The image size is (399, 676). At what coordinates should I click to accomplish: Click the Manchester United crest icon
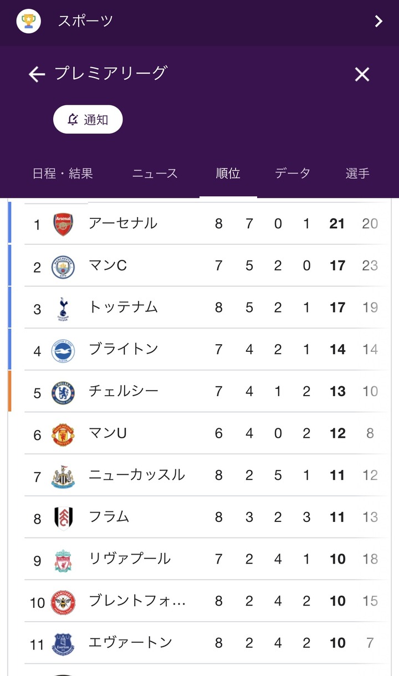pyautogui.click(x=63, y=434)
